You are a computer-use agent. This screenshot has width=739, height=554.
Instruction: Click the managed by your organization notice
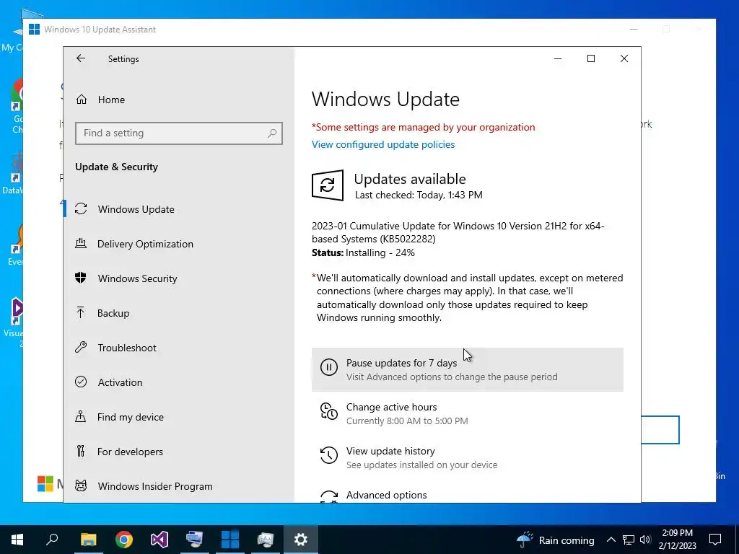[423, 127]
